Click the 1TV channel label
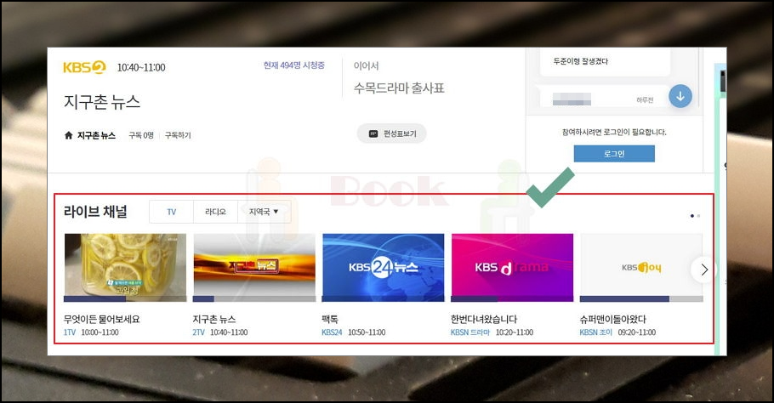 click(x=70, y=332)
